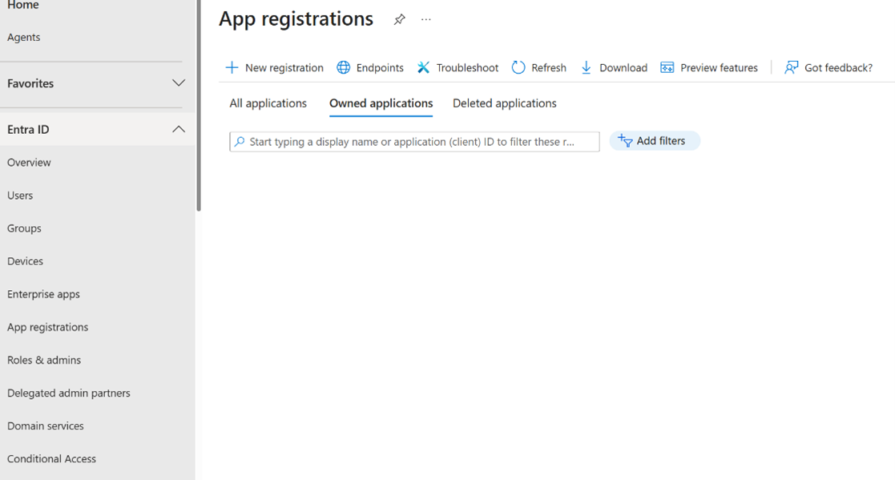
Task: Open Endpoints via the globe icon
Action: click(343, 67)
